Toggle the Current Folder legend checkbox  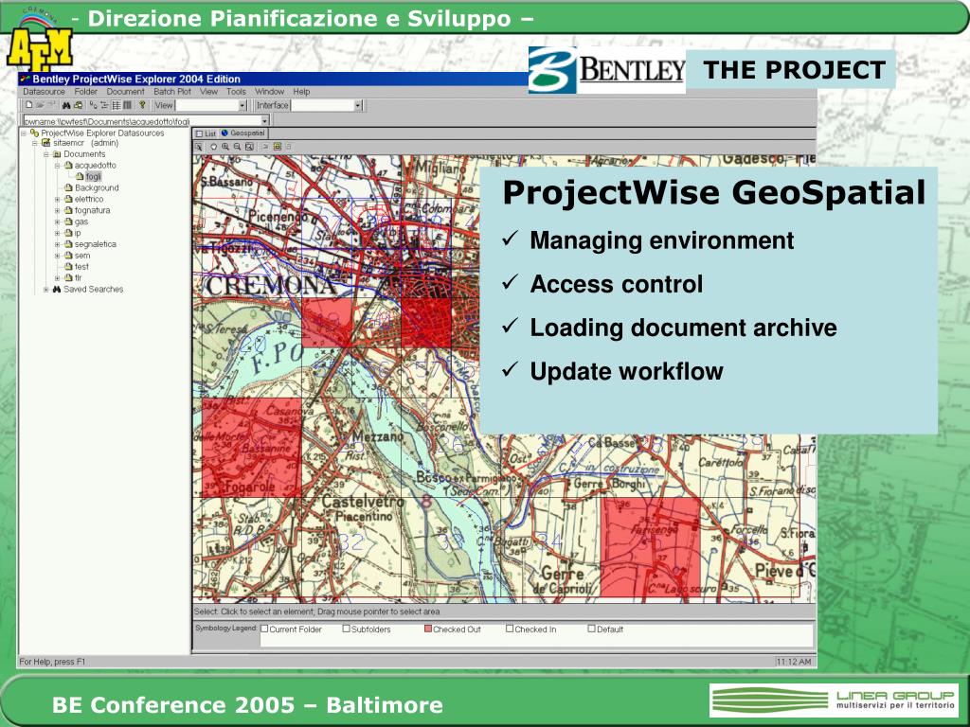click(264, 629)
